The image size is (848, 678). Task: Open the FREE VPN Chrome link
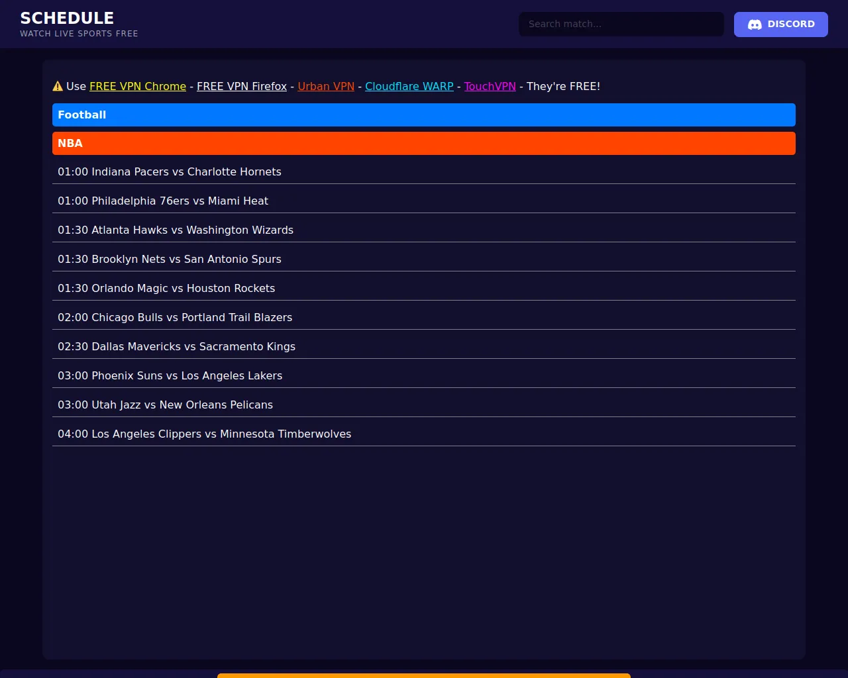click(138, 86)
